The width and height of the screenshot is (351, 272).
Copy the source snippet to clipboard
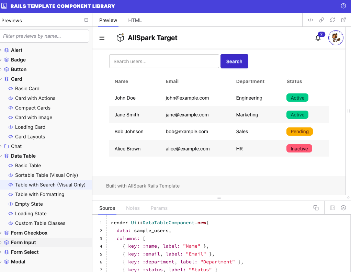[x=316, y=208]
